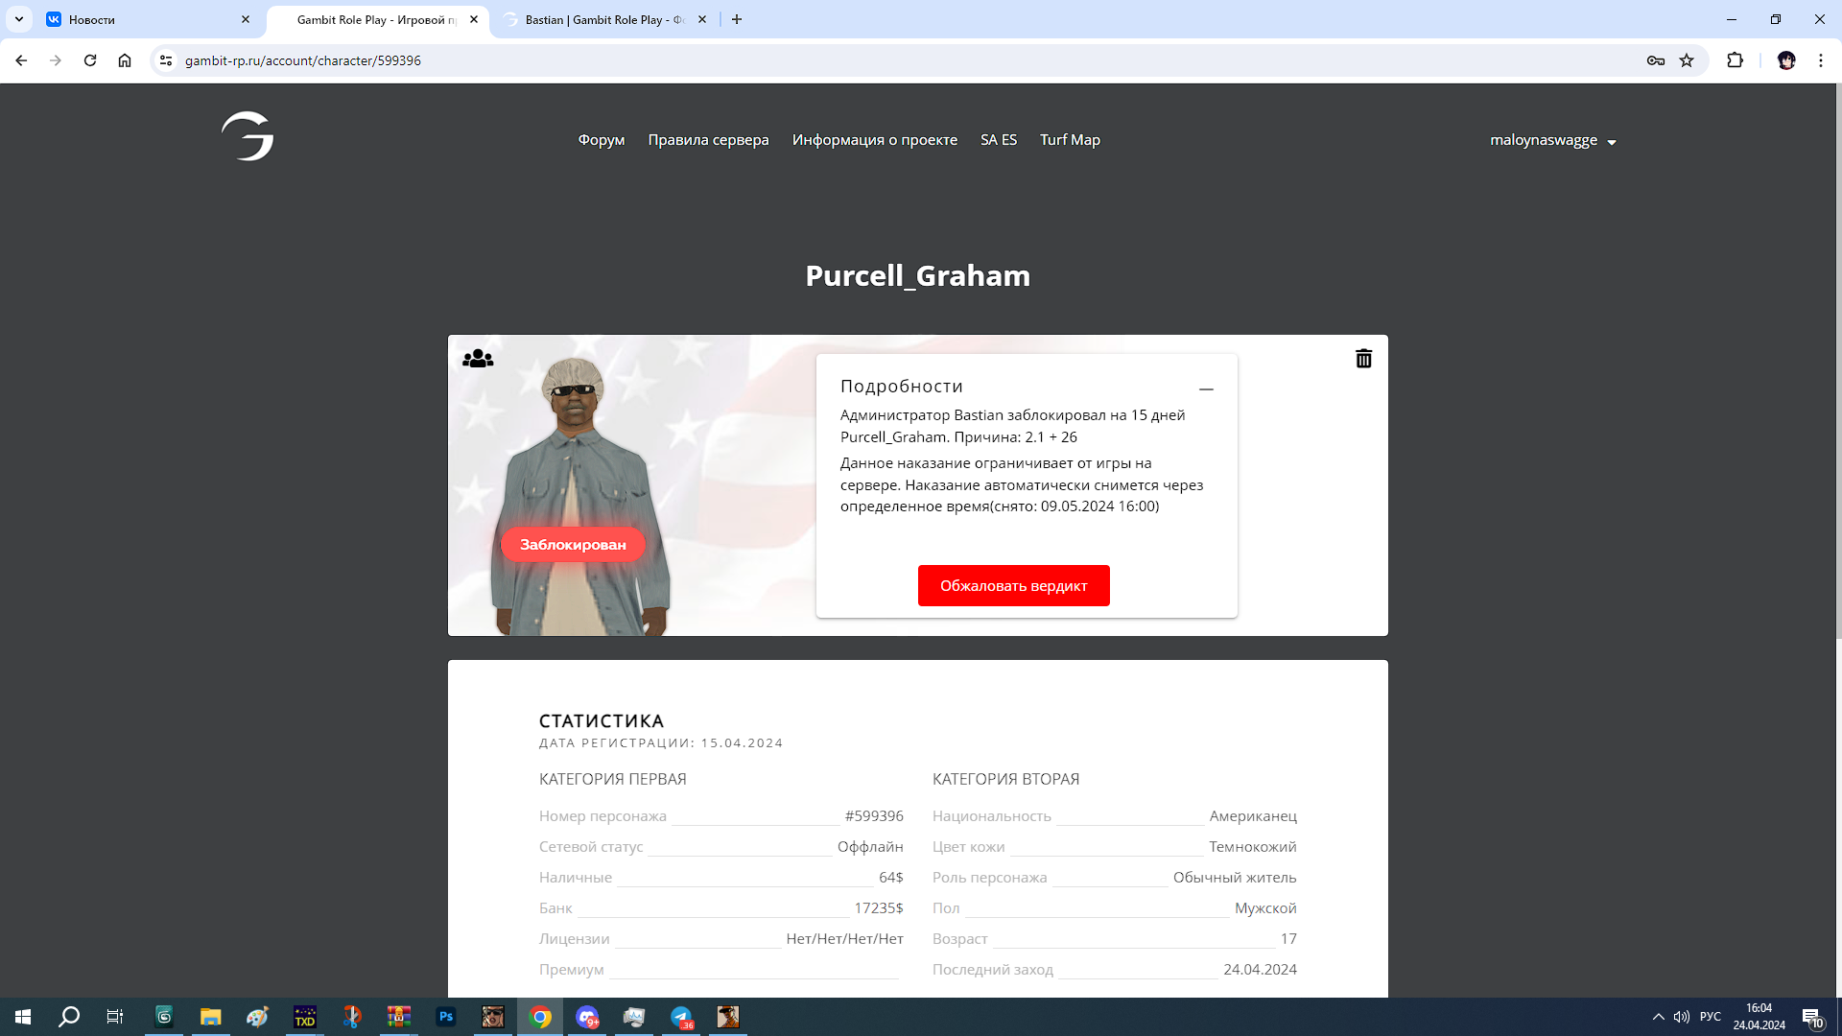Collapse the Подробности panel with minus

click(1206, 389)
